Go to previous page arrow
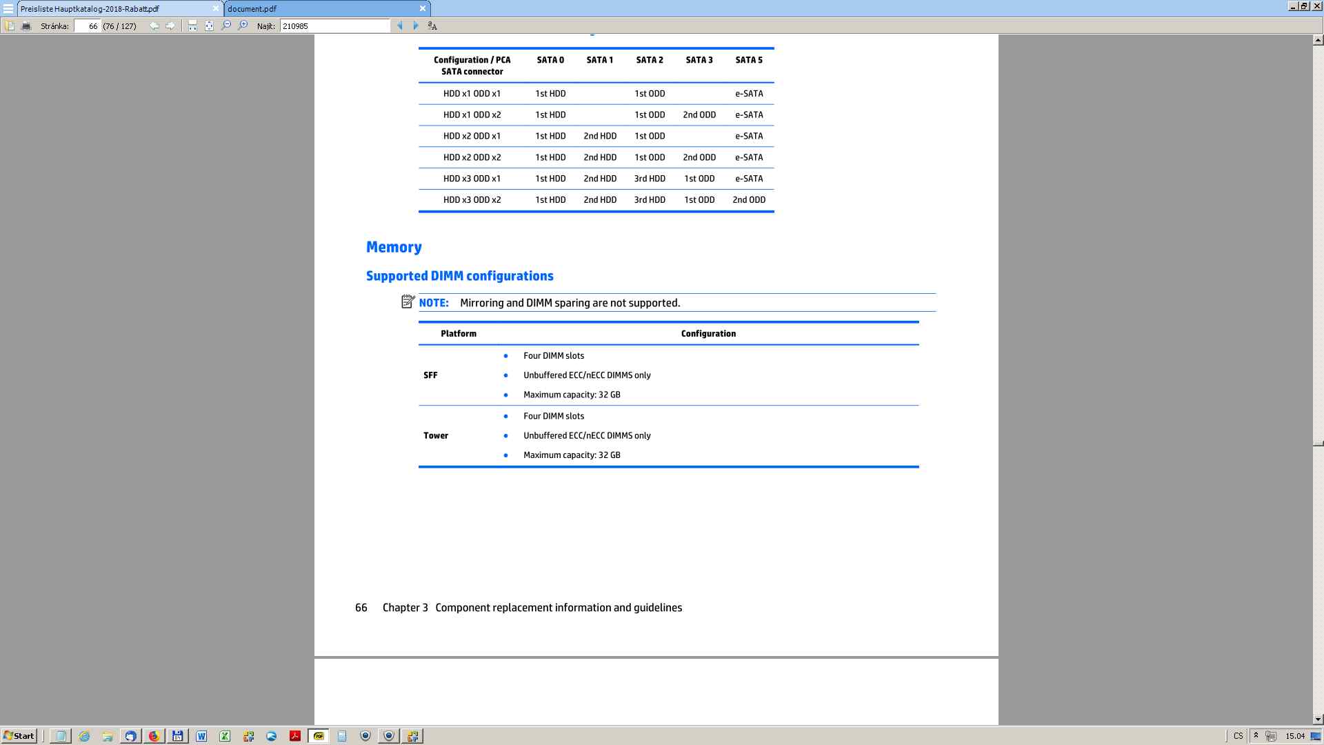Viewport: 1324px width, 745px height. coord(154,26)
